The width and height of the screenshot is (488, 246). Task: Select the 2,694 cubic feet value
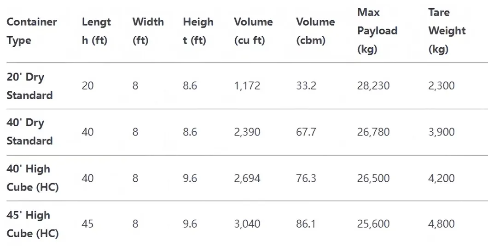click(247, 178)
